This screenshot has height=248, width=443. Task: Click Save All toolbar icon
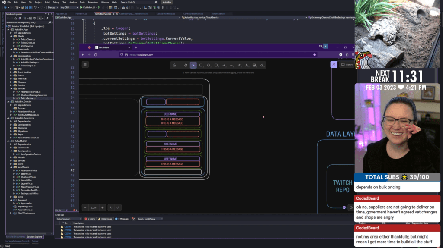pyautogui.click(x=30, y=8)
